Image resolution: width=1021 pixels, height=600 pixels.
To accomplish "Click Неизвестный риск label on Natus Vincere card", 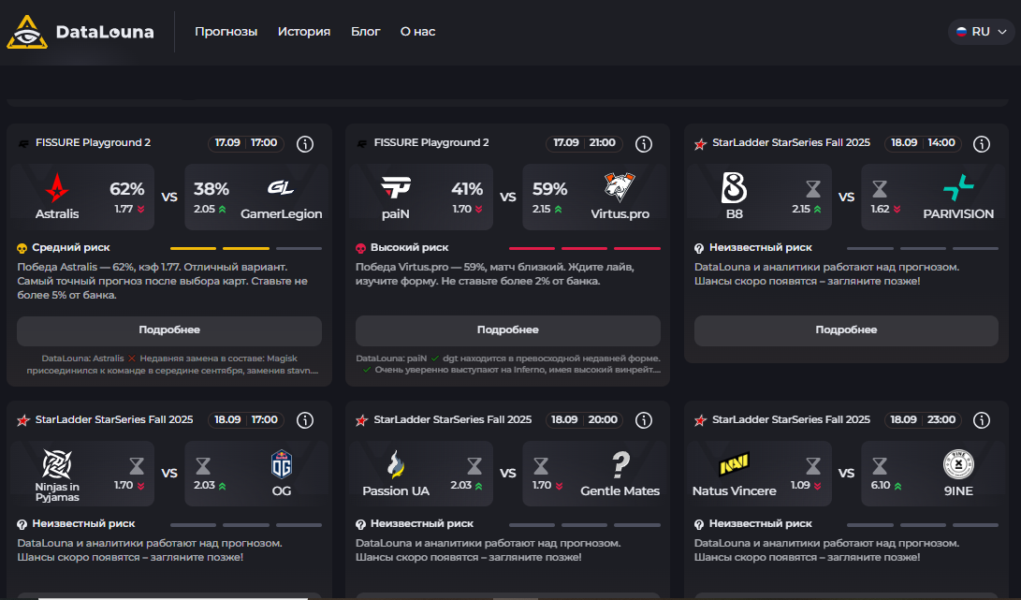I will (x=761, y=524).
